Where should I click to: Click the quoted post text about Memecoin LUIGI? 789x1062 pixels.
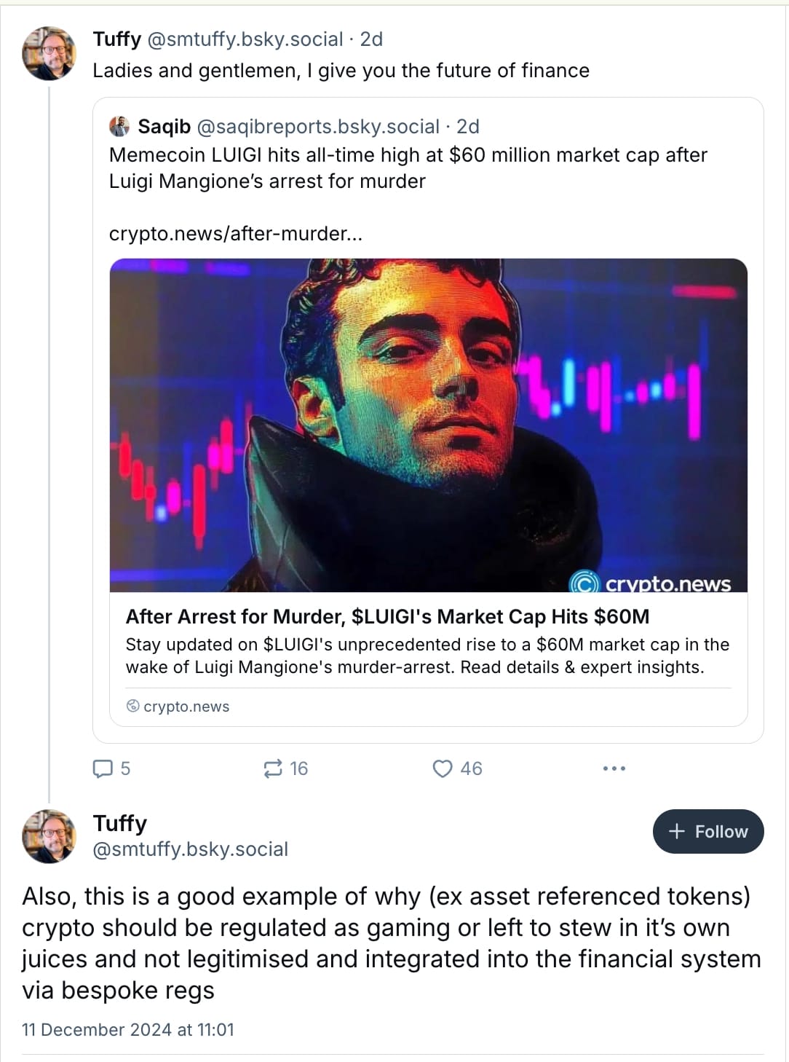408,168
